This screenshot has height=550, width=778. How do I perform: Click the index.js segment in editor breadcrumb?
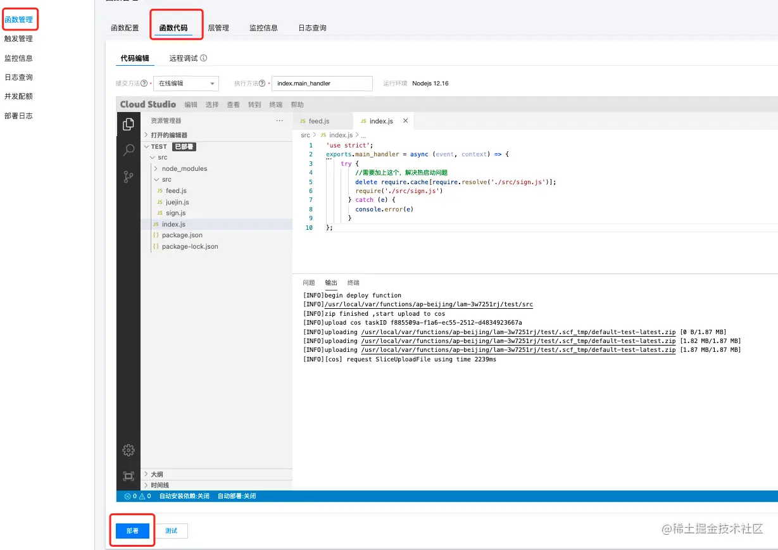341,135
